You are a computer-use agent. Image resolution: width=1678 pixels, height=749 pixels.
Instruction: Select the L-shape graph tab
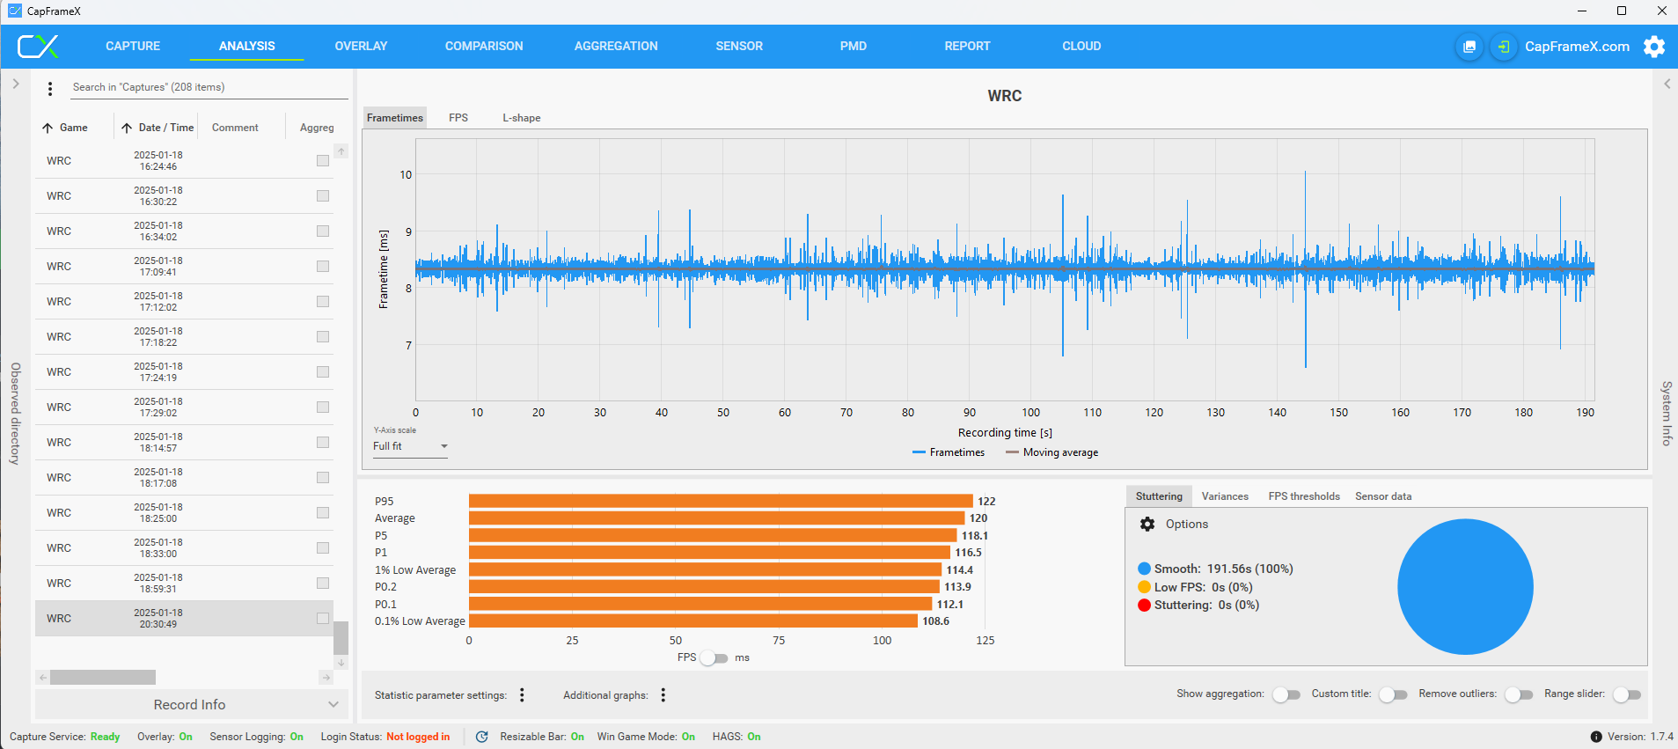[521, 118]
